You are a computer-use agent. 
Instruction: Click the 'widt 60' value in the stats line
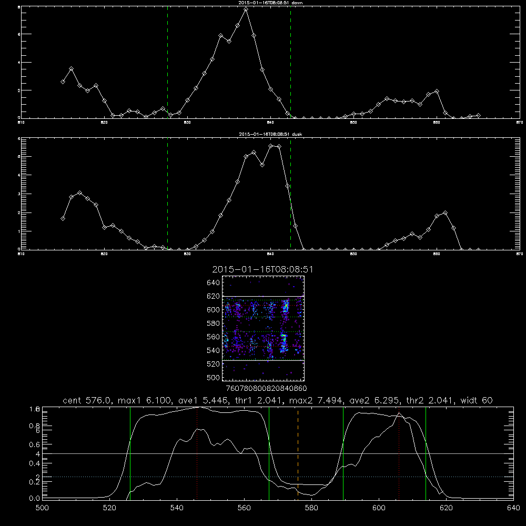pos(477,400)
